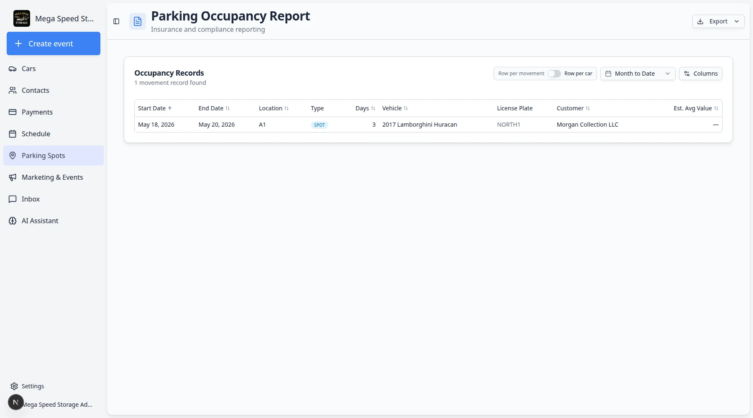Screen dimensions: 753x418
Task: Click Create event button
Action: pos(54,43)
